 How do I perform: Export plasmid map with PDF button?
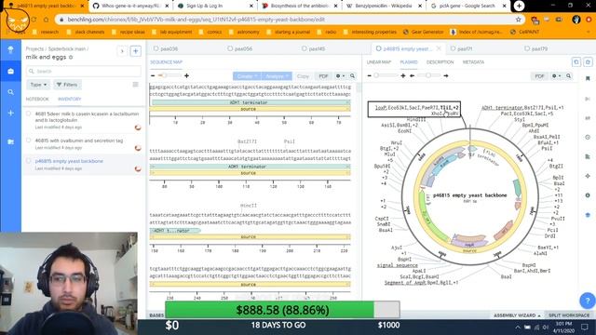point(539,76)
